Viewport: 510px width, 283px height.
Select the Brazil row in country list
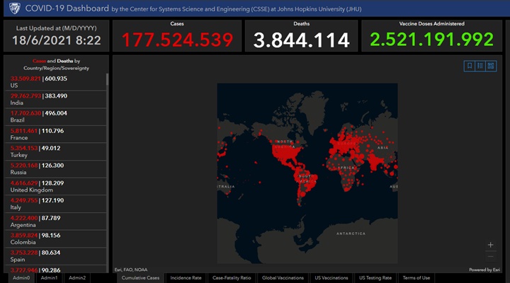tap(55, 117)
